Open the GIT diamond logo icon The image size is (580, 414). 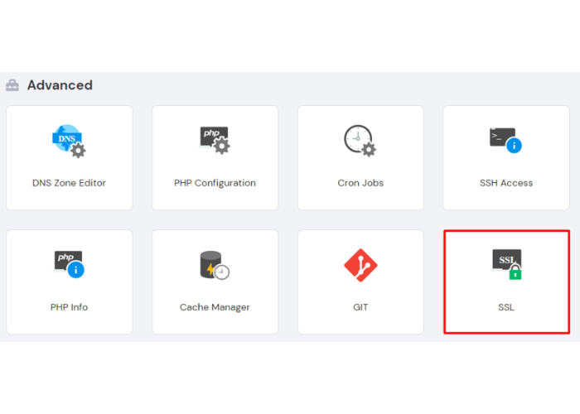click(360, 265)
